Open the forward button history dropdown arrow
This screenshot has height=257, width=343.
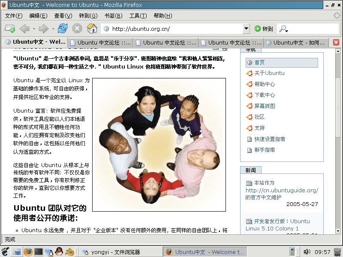click(53, 29)
